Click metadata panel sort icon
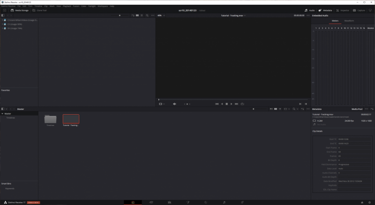 coord(372,109)
